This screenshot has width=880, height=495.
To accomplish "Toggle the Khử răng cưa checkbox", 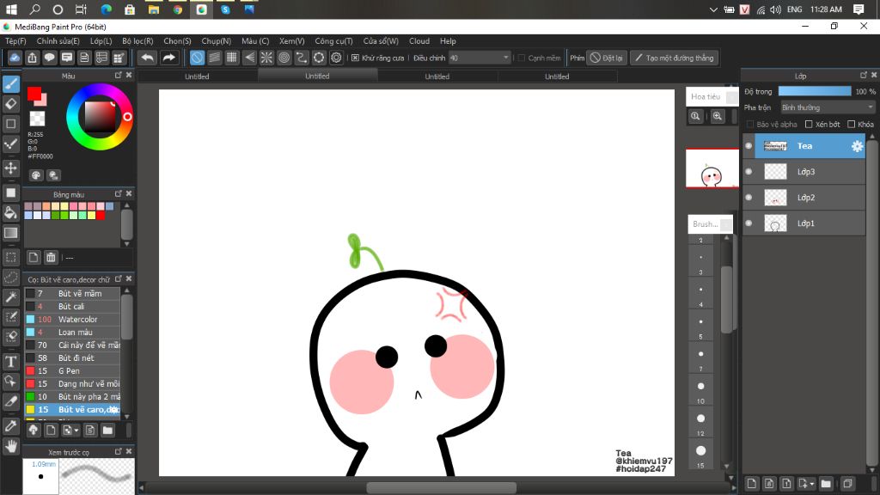I will [356, 58].
